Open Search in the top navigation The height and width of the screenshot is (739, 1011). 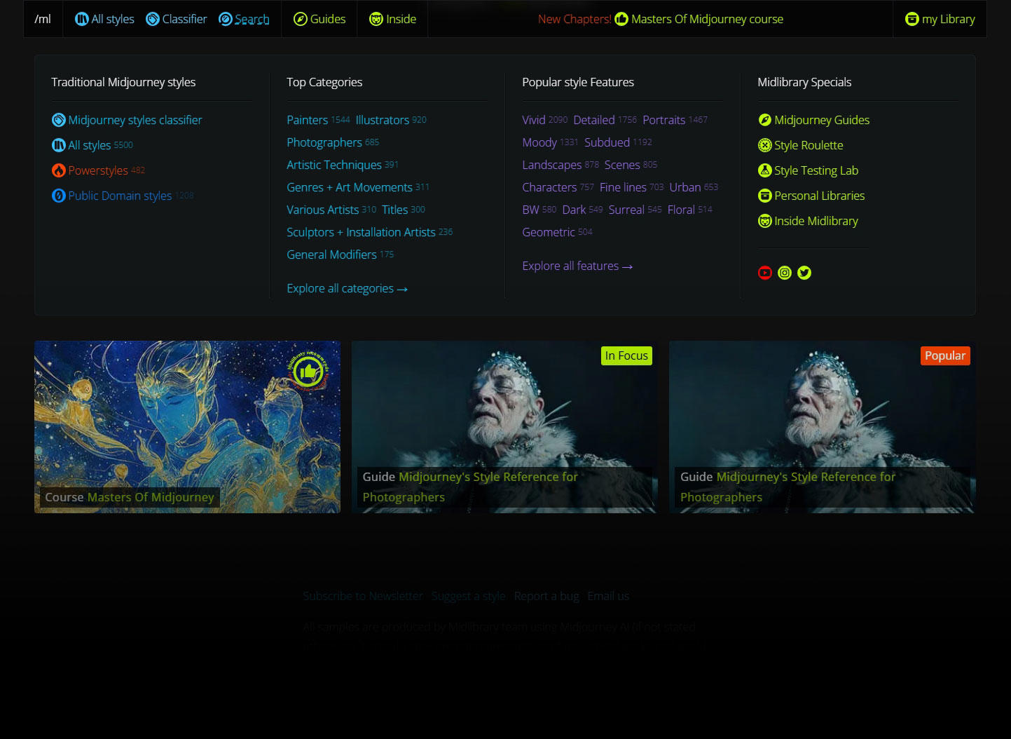pyautogui.click(x=244, y=19)
